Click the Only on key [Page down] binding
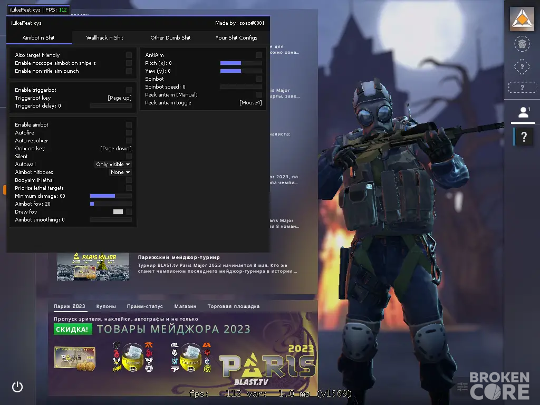 (116, 148)
